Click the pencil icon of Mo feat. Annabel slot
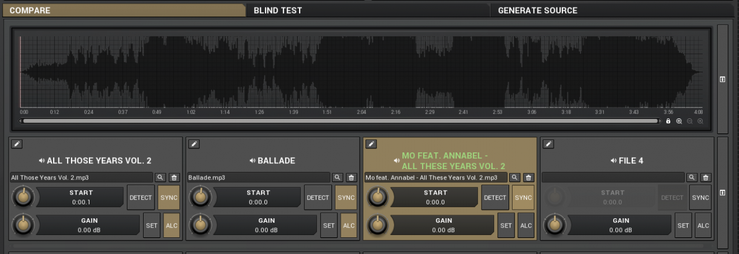 [x=371, y=144]
